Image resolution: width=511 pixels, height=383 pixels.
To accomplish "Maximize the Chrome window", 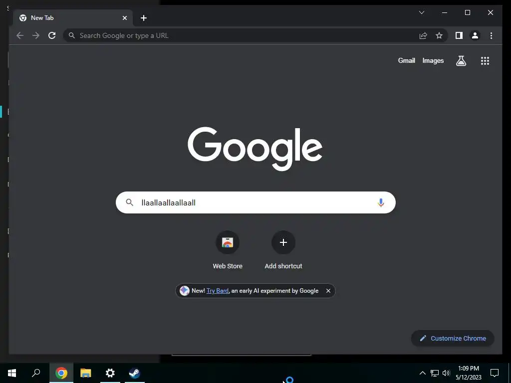I will [x=467, y=12].
